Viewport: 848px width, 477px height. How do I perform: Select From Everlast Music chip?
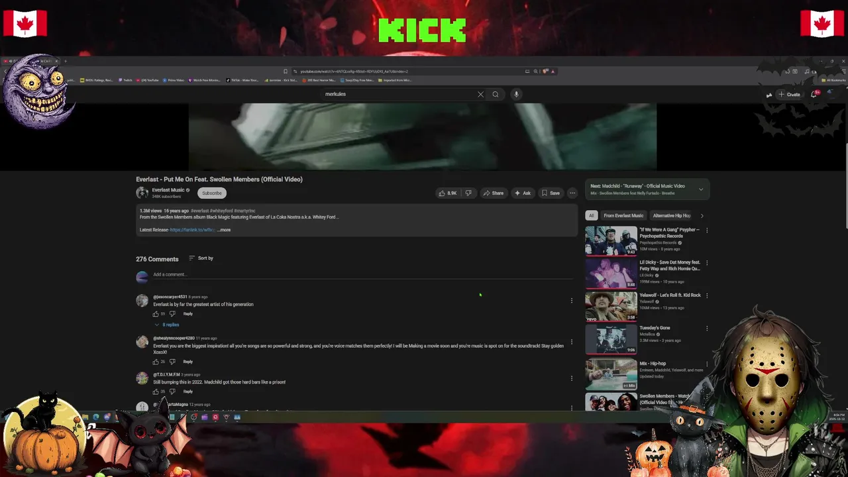pos(623,215)
